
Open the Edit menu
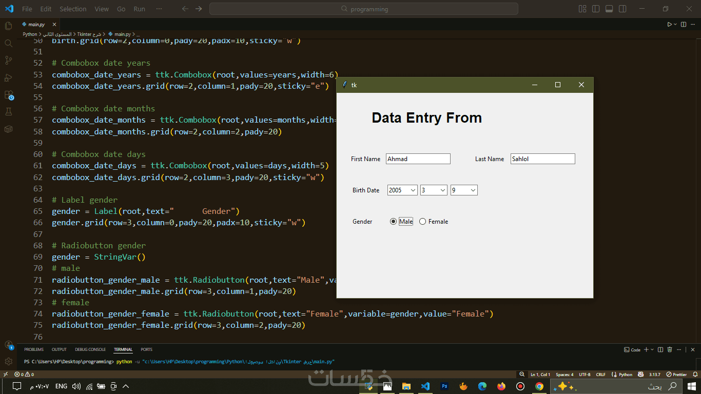46,9
